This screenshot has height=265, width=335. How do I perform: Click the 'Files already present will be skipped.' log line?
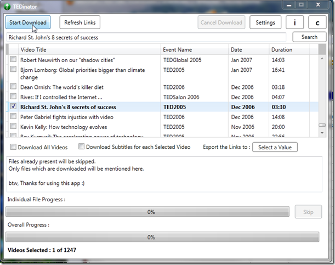coord(52,161)
